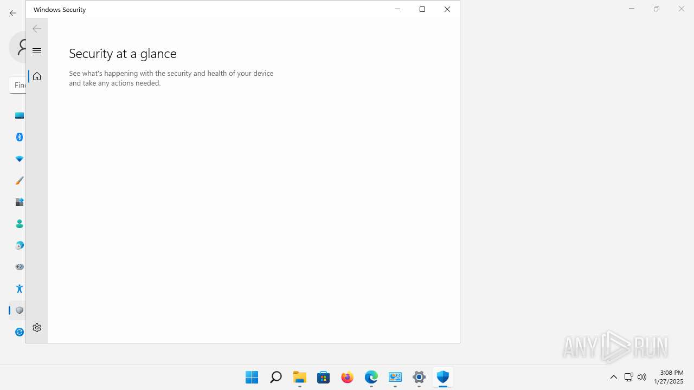Screen dimensions: 694x390
Task: Open taskbar Search
Action: (x=276, y=377)
